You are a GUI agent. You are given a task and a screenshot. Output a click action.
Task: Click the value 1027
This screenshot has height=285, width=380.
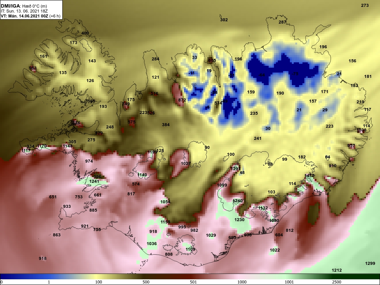(x=186, y=163)
